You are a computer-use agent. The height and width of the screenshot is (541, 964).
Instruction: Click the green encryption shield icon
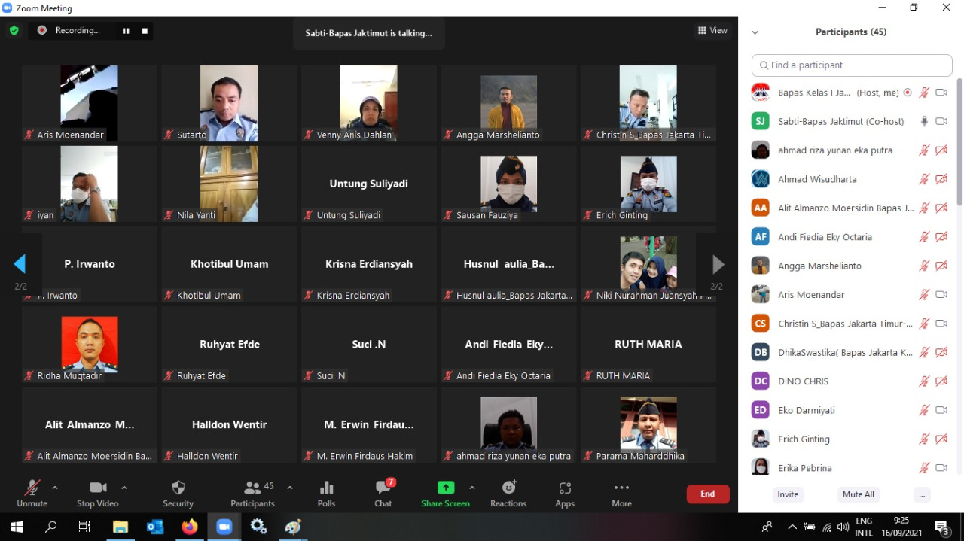pyautogui.click(x=14, y=31)
